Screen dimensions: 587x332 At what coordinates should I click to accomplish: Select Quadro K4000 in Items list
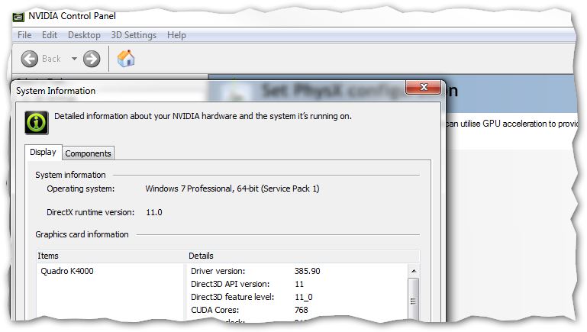pyautogui.click(x=67, y=271)
